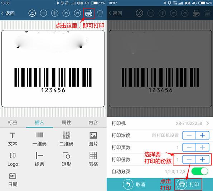Insert a 图片 image element

coord(93,139)
